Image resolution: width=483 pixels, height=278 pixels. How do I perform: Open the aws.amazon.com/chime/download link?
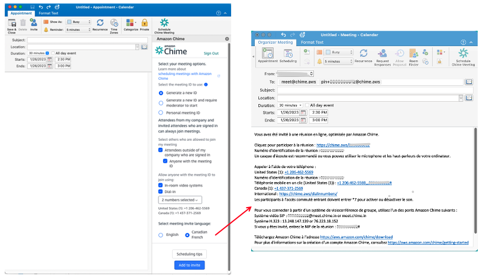click(x=356, y=237)
